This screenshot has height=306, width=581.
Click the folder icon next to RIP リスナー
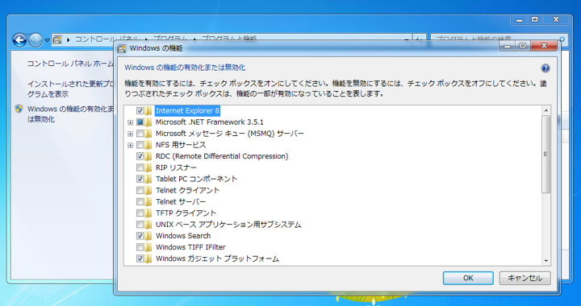click(x=148, y=167)
